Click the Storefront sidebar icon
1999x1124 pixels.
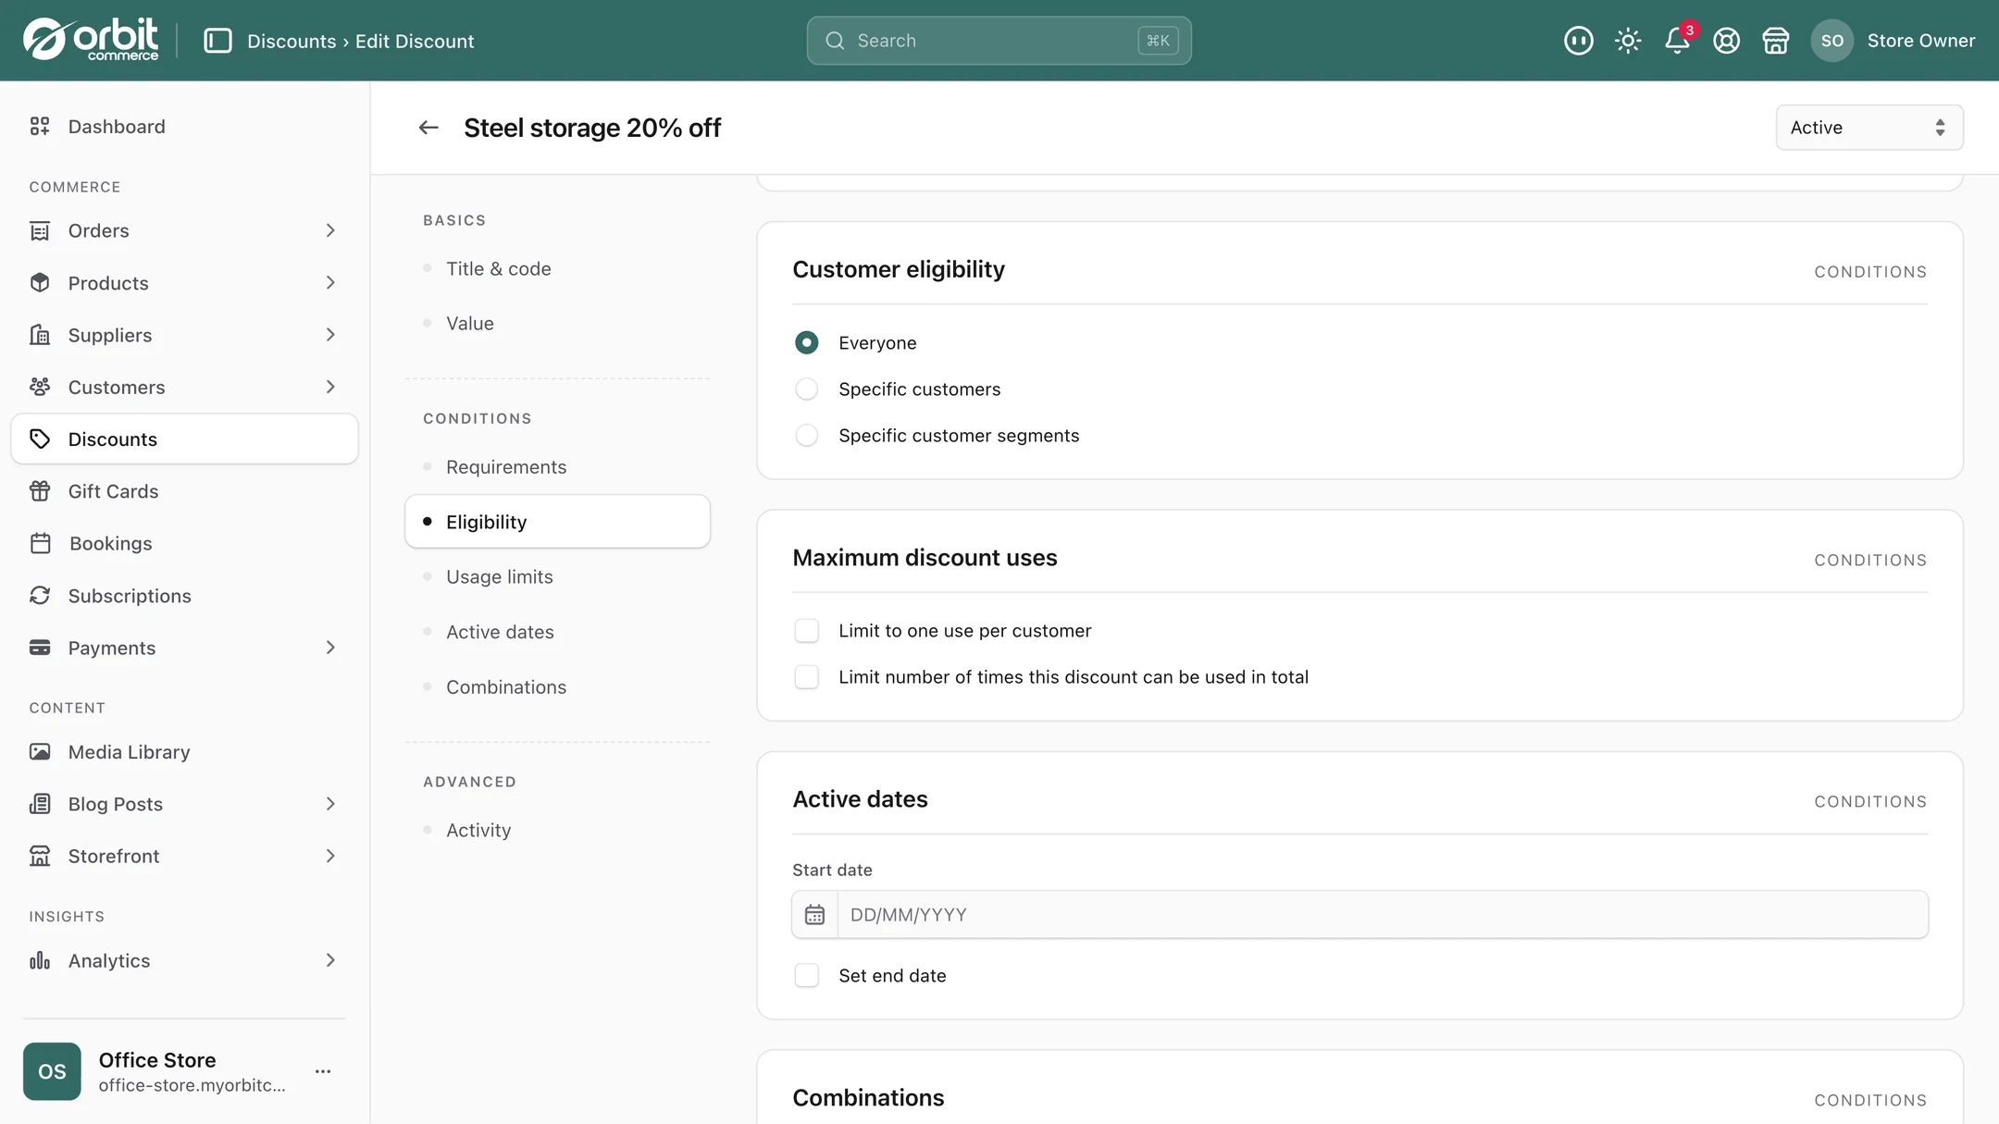coord(40,856)
